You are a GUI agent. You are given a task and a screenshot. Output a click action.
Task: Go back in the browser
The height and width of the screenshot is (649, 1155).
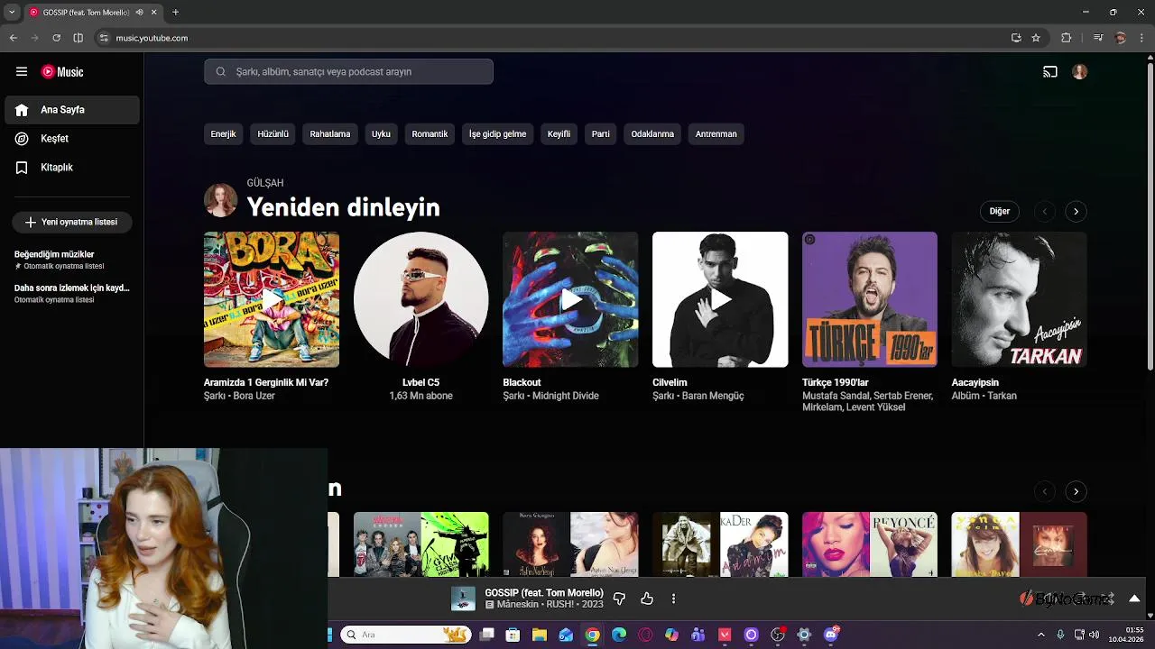(x=13, y=38)
